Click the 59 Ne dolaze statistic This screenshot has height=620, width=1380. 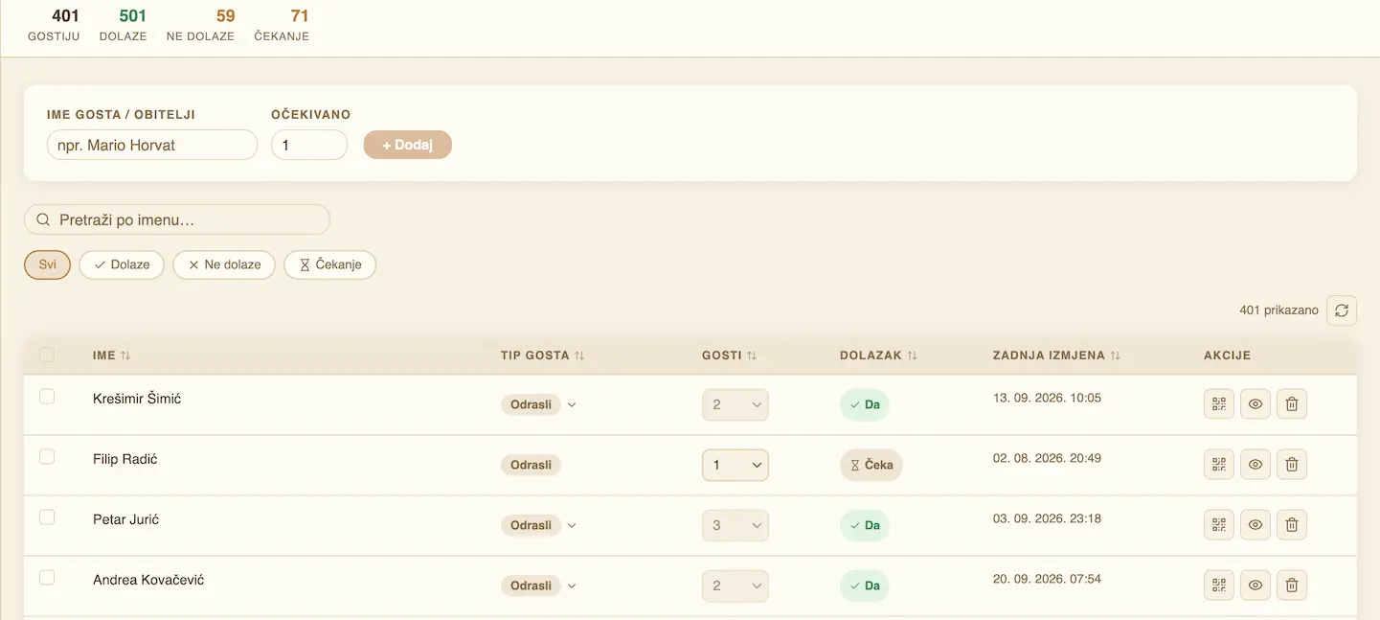point(201,25)
